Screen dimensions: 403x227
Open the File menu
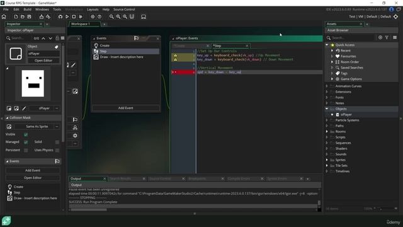coord(6,9)
